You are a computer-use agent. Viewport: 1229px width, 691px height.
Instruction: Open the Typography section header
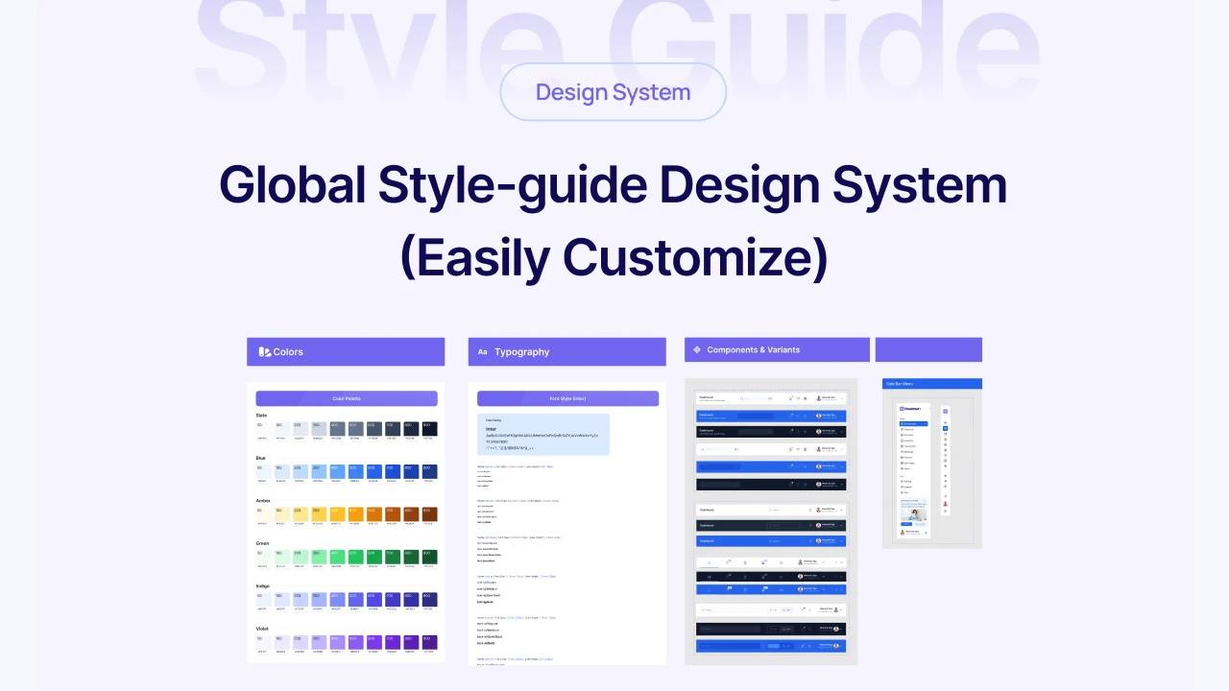[x=567, y=352]
